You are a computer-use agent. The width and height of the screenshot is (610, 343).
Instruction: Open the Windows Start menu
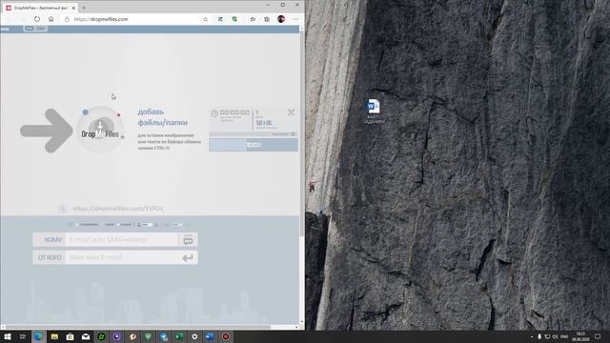coord(7,336)
